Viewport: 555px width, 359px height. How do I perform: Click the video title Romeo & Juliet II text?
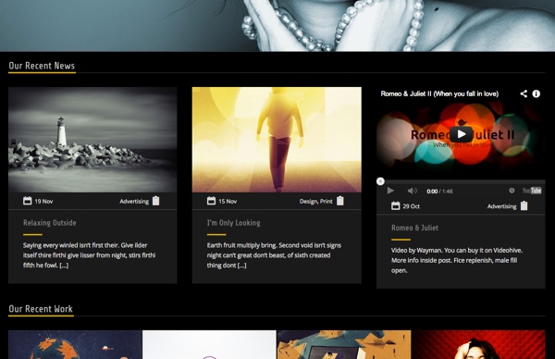[439, 93]
